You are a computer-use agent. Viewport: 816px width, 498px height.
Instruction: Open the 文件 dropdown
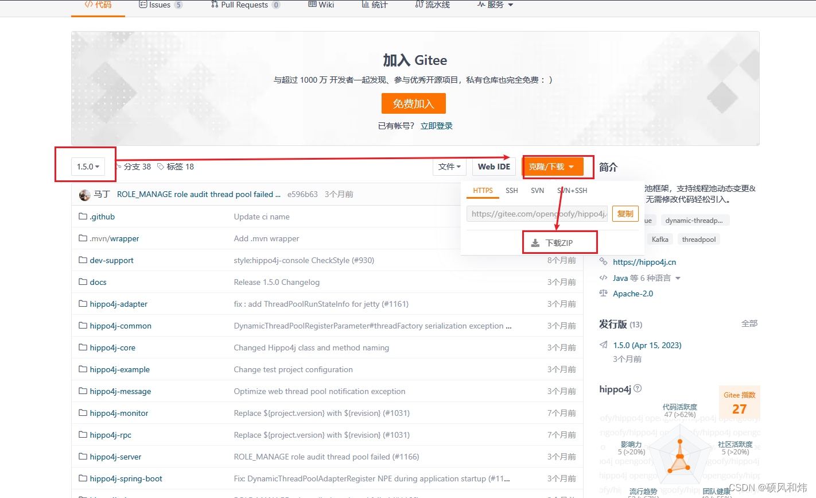(449, 167)
